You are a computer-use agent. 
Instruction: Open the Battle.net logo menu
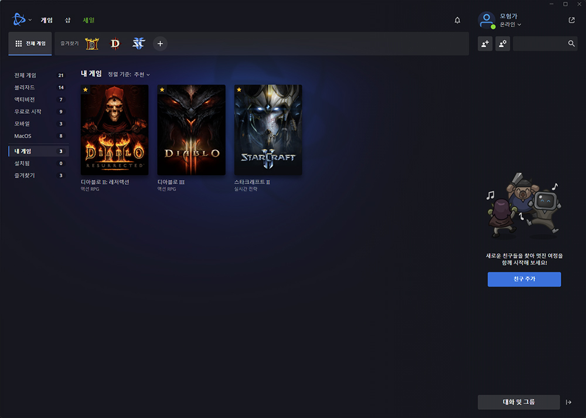click(19, 19)
